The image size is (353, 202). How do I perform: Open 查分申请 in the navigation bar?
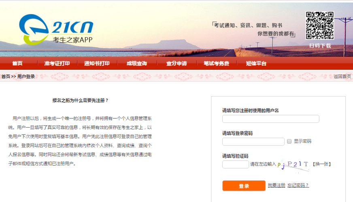pyautogui.click(x=176, y=63)
